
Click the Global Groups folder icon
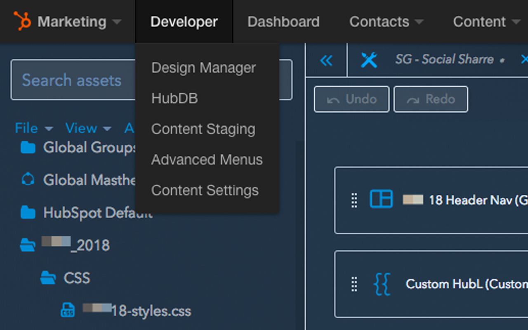pyautogui.click(x=28, y=147)
